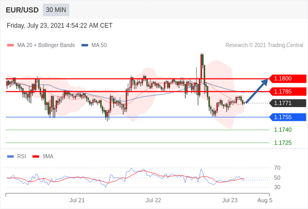Viewport: 308px width, 209px height.
Task: Click the date and time text
Action: [60, 26]
